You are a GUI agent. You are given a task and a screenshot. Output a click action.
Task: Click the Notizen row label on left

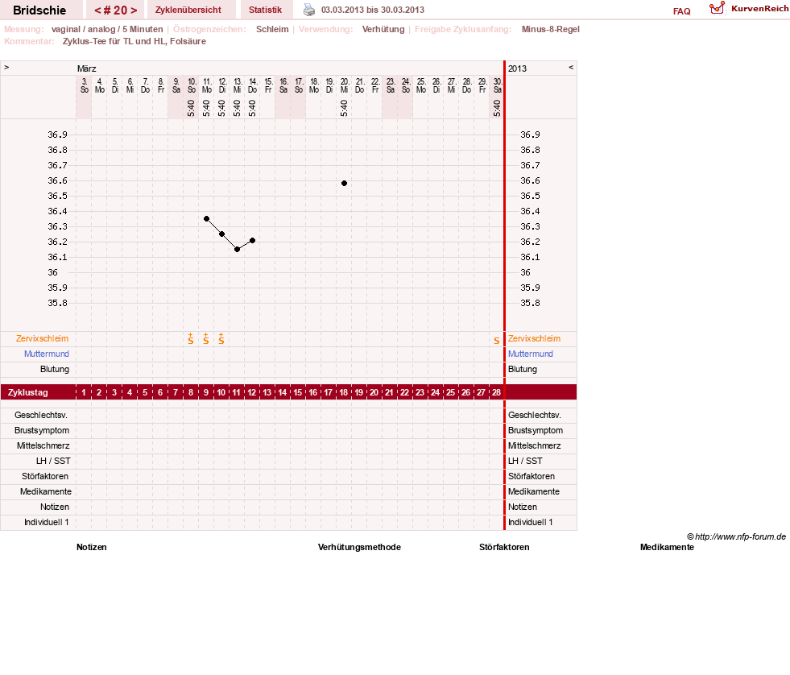point(55,507)
